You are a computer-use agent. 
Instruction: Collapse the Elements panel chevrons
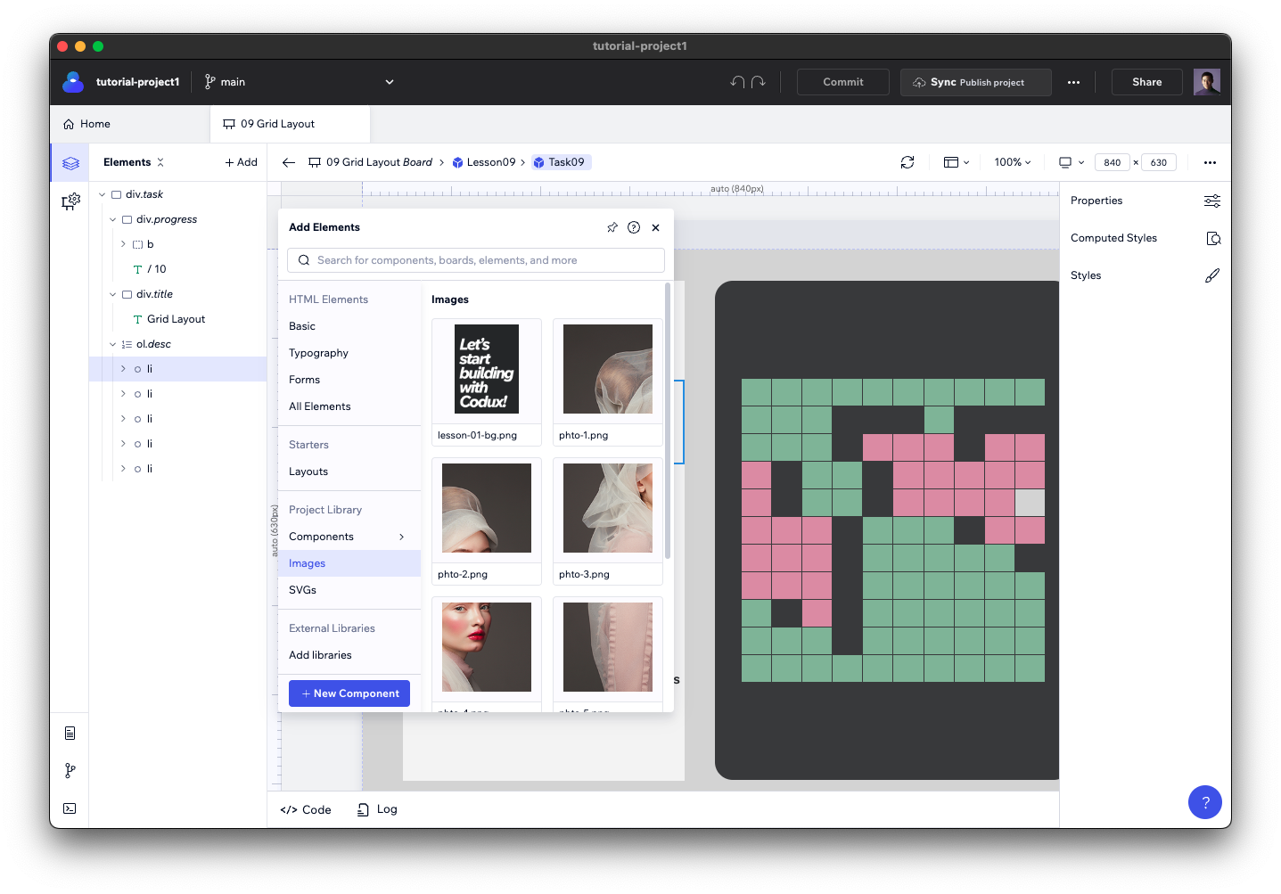160,162
